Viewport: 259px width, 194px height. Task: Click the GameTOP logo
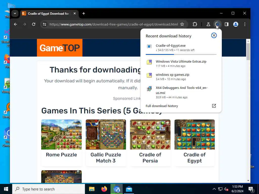tap(60, 48)
